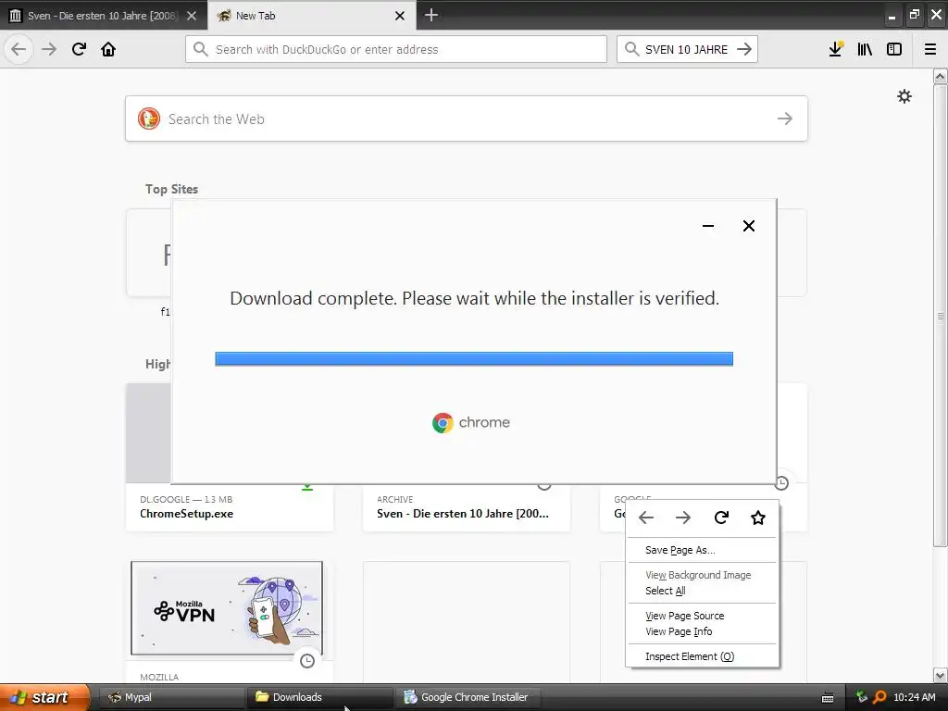Image resolution: width=948 pixels, height=711 pixels.
Task: Focus the SVEN 10 JAHRE search field
Action: (687, 49)
